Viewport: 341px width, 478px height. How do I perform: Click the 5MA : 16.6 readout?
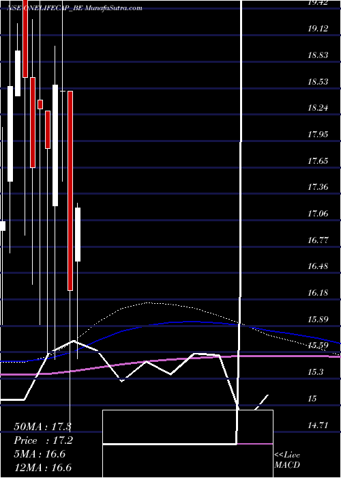click(40, 454)
